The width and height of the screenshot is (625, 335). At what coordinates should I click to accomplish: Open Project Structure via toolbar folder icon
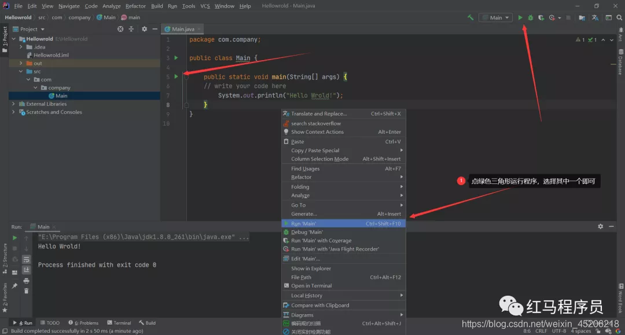[x=582, y=17]
